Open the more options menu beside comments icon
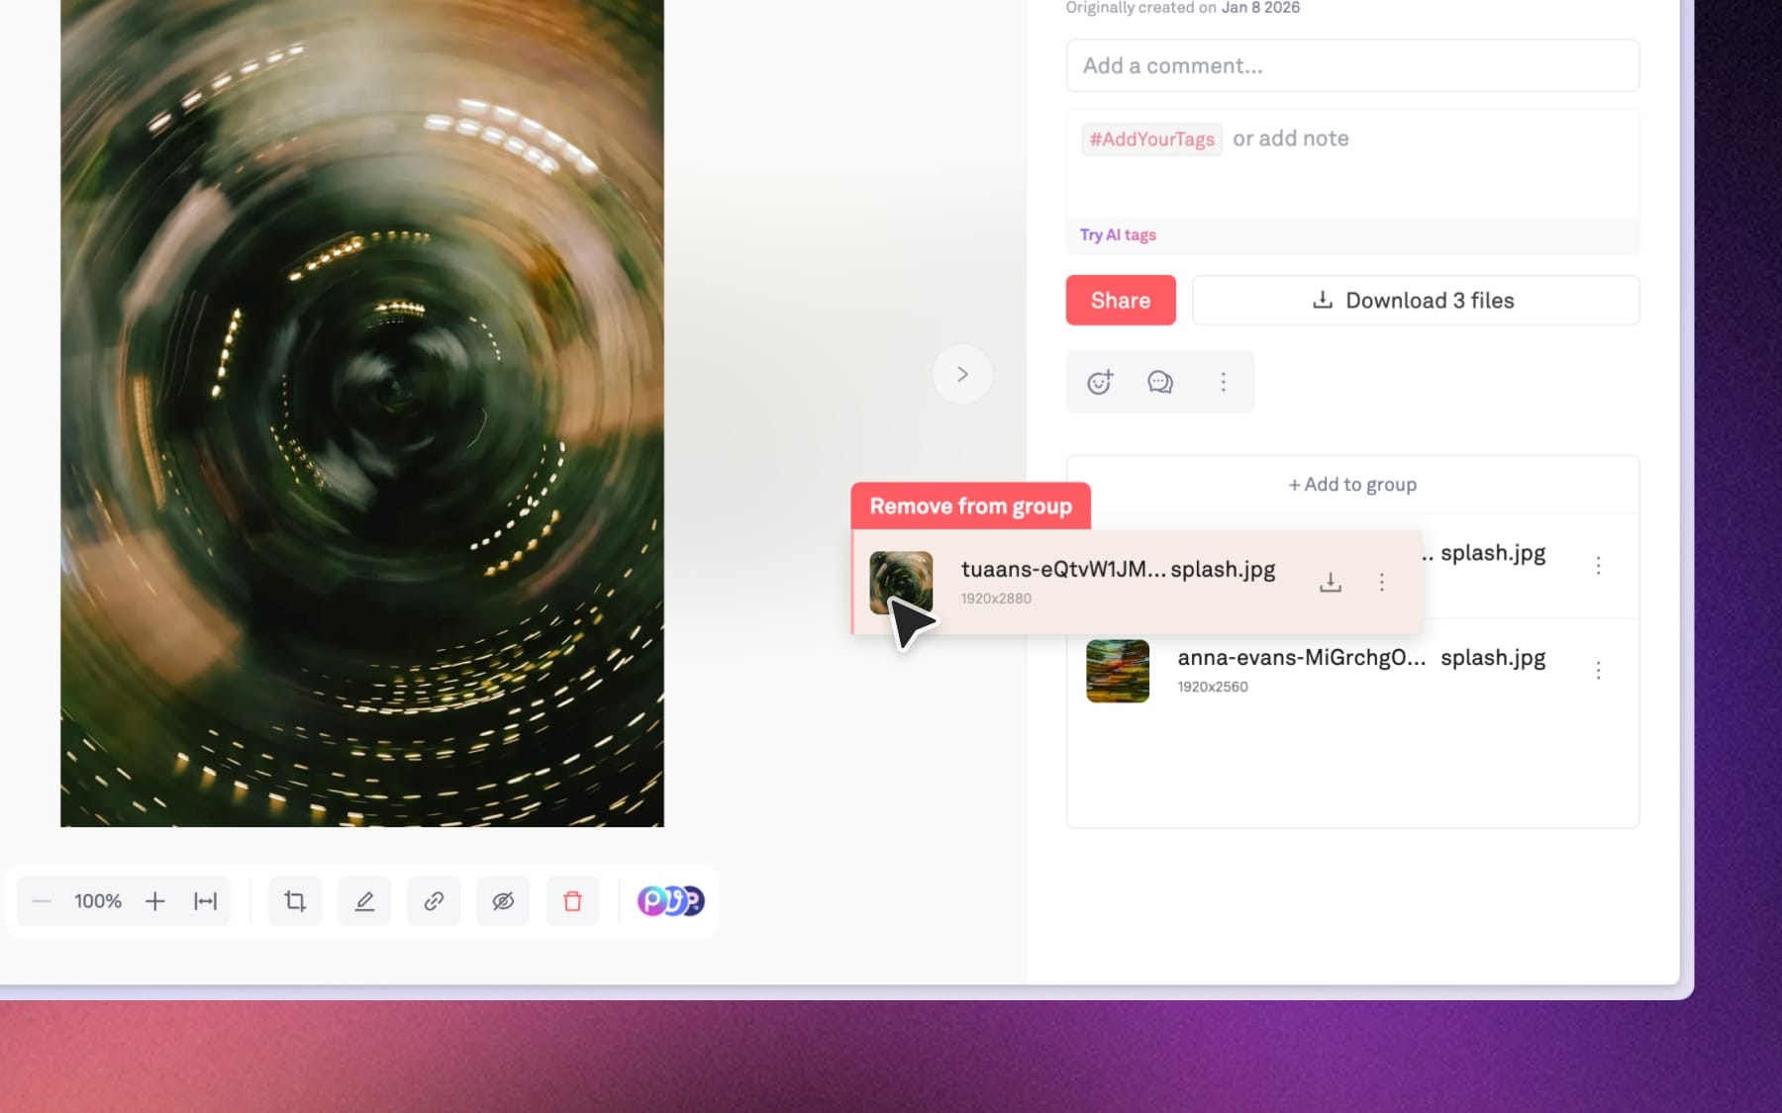This screenshot has width=1782, height=1113. click(x=1224, y=382)
